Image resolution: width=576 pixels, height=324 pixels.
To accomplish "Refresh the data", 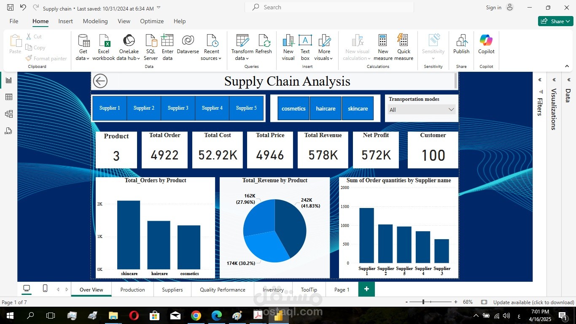I will (x=264, y=44).
